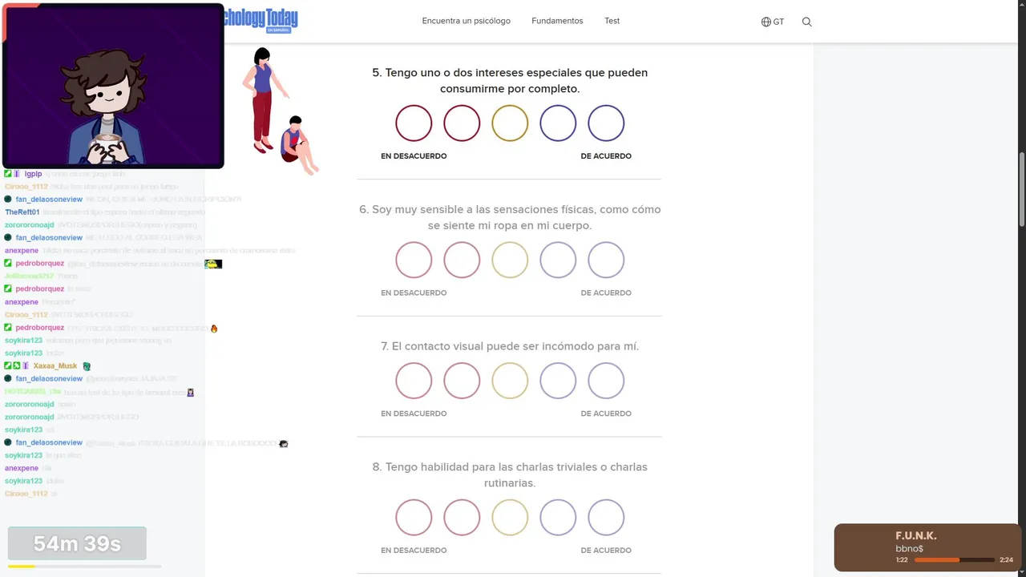Click the streamer avatar webcam overlay
This screenshot has width=1026, height=577.
(x=113, y=86)
